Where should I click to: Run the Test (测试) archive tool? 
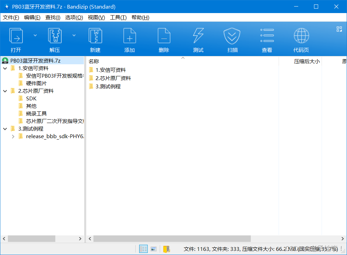click(198, 36)
